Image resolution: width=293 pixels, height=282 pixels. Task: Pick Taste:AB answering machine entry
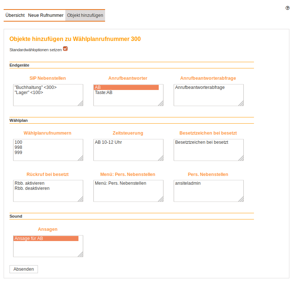click(104, 93)
